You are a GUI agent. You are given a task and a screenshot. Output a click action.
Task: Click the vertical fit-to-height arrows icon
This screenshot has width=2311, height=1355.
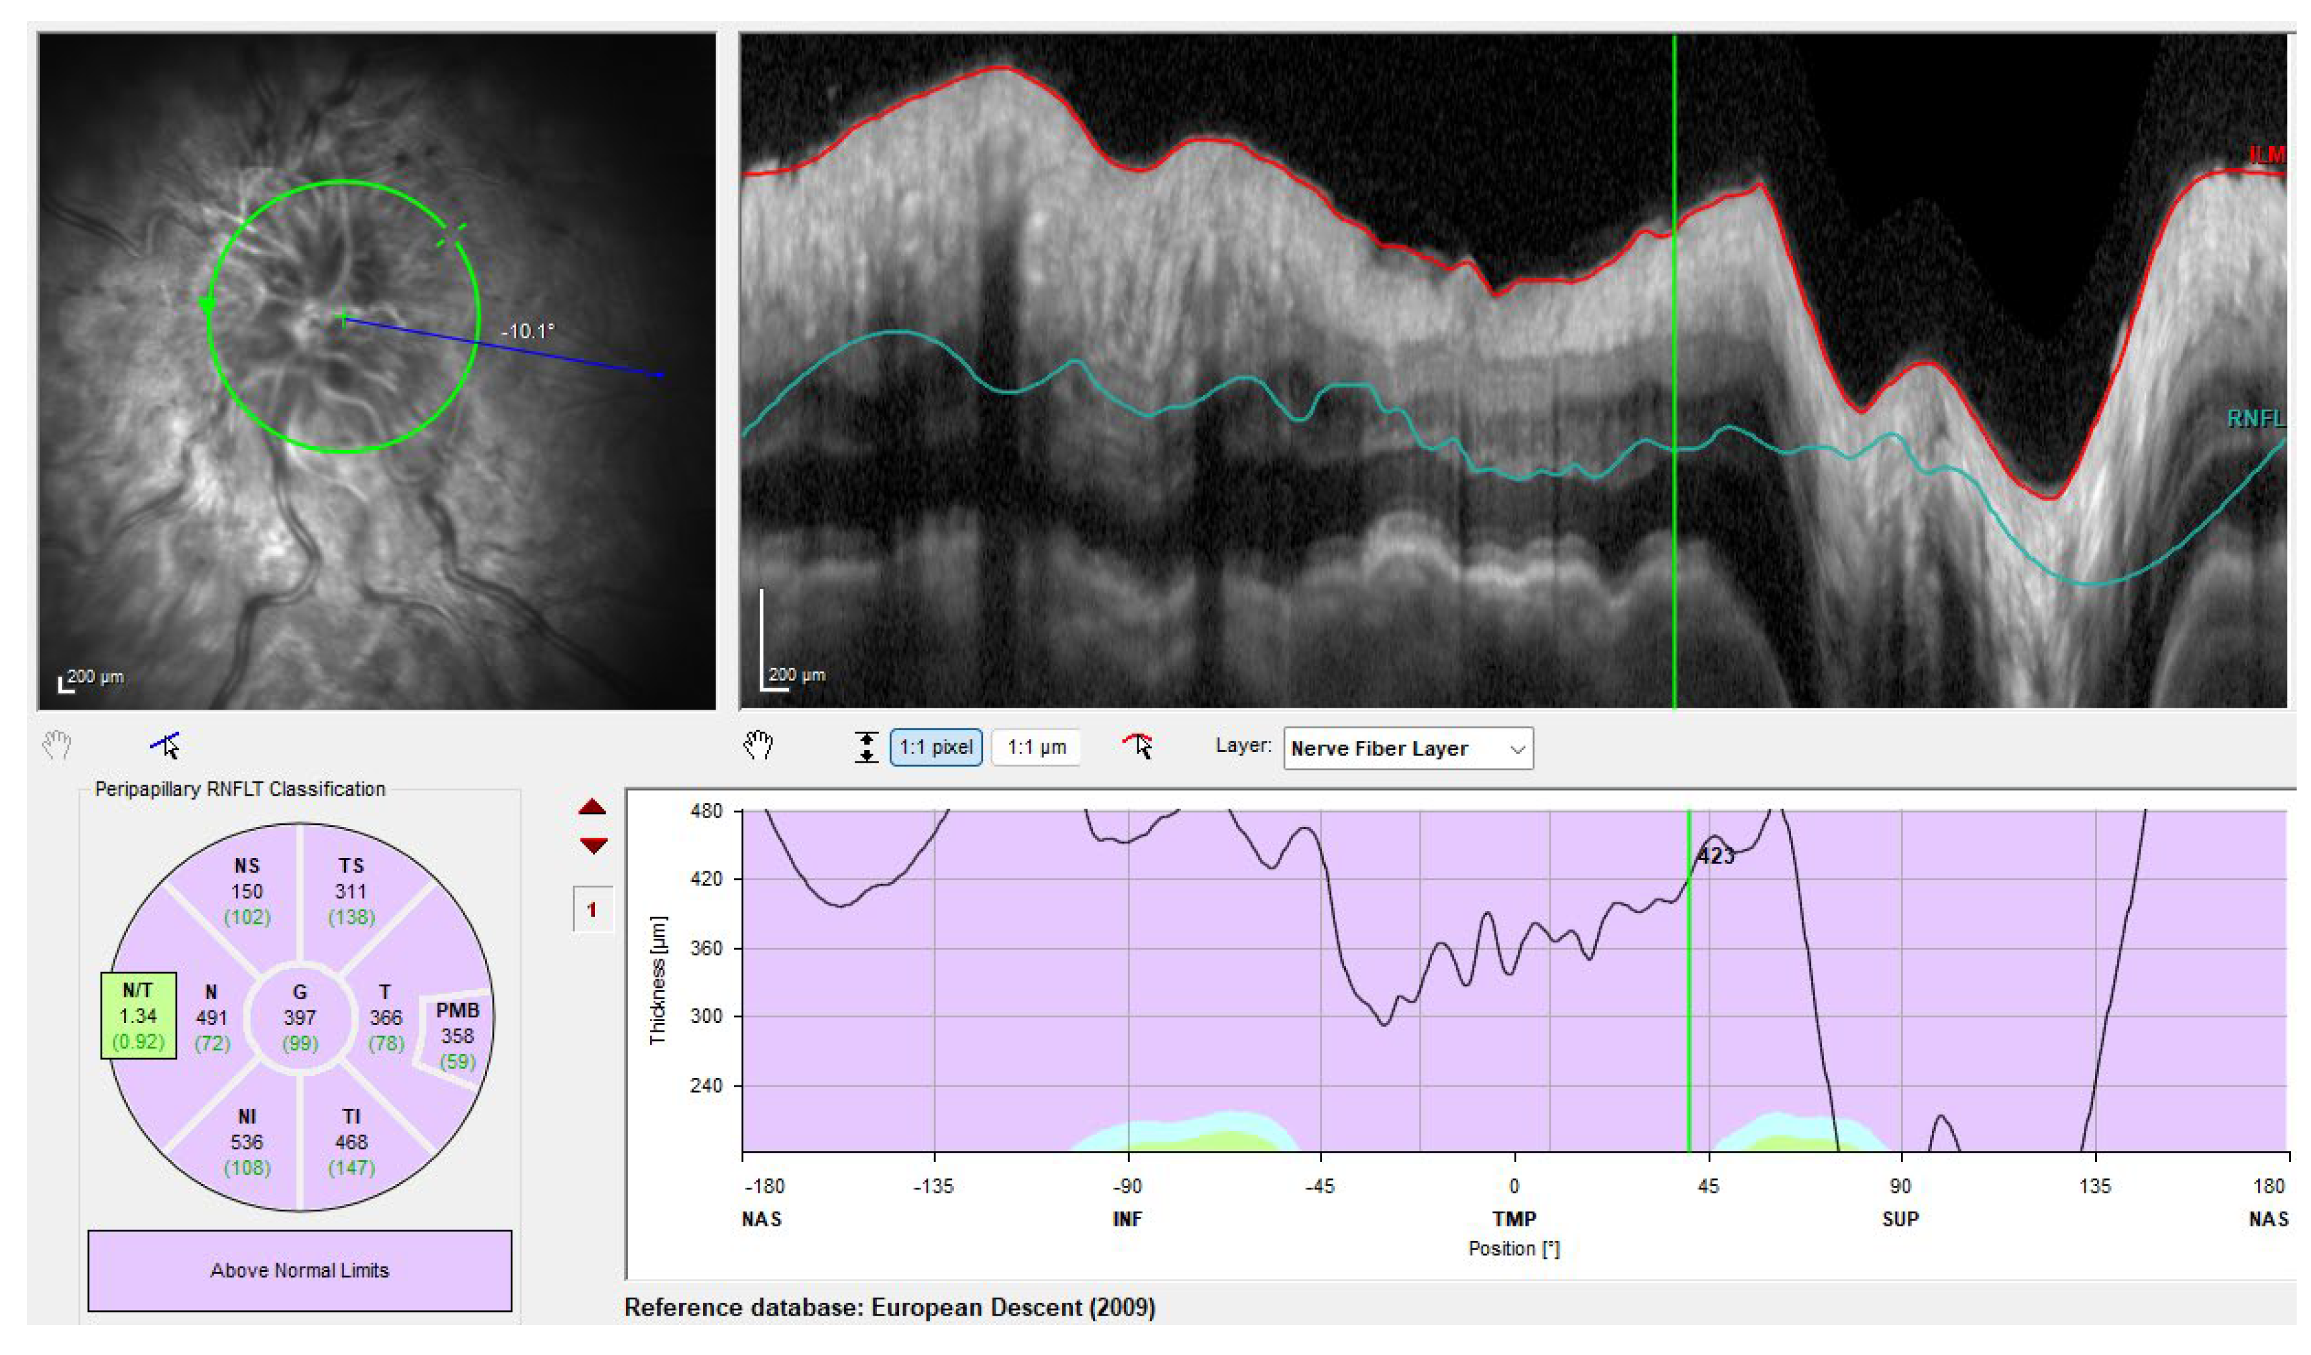pos(866,747)
